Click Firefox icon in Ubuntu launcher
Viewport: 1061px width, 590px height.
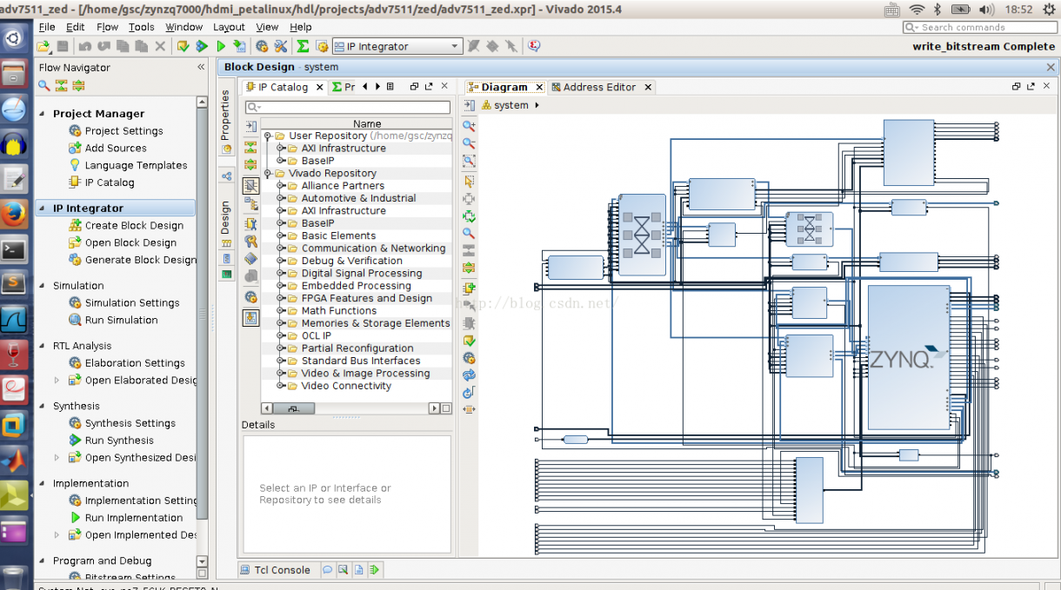(x=14, y=213)
